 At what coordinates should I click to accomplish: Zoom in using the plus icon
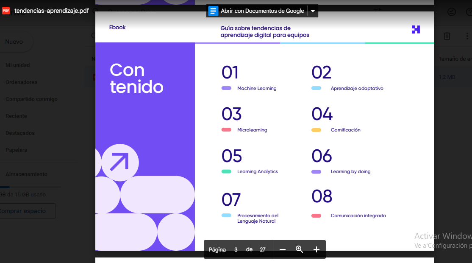tap(316, 250)
